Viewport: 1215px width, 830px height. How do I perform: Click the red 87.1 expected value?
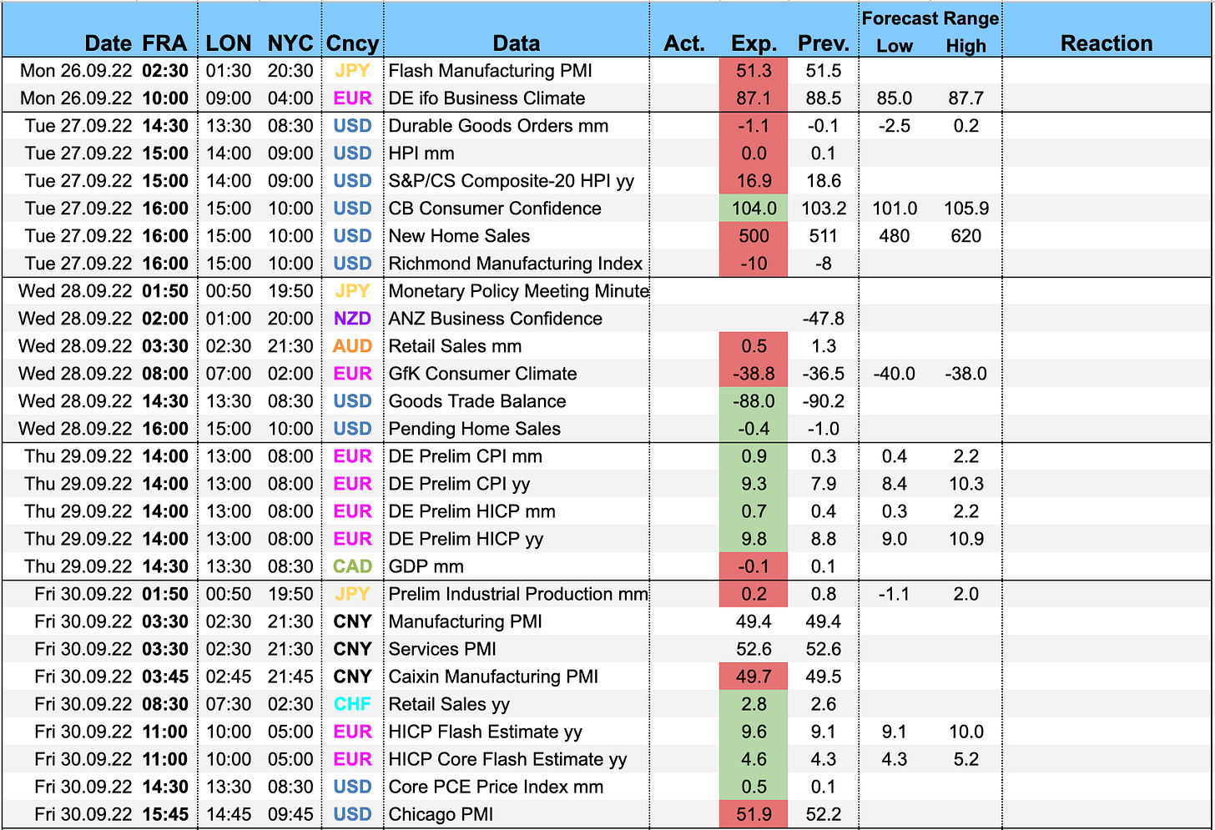point(754,98)
